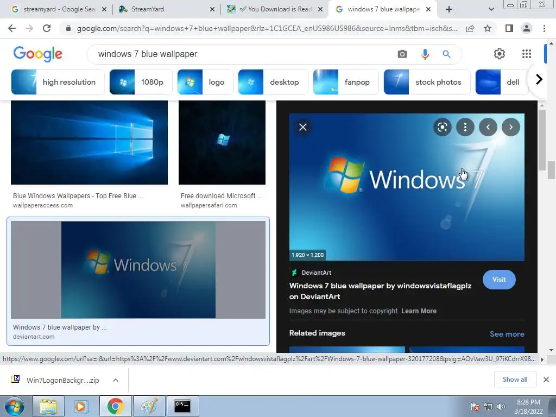Close windows 7 blue wallpaper tab

click(428, 10)
